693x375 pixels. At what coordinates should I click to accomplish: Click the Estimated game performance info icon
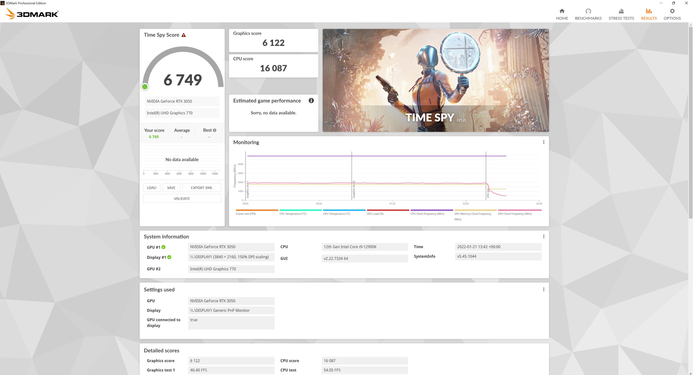pos(311,101)
